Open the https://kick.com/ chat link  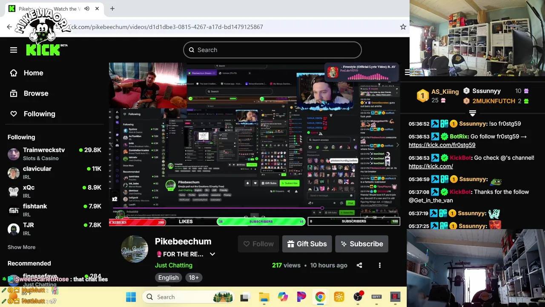430,166
